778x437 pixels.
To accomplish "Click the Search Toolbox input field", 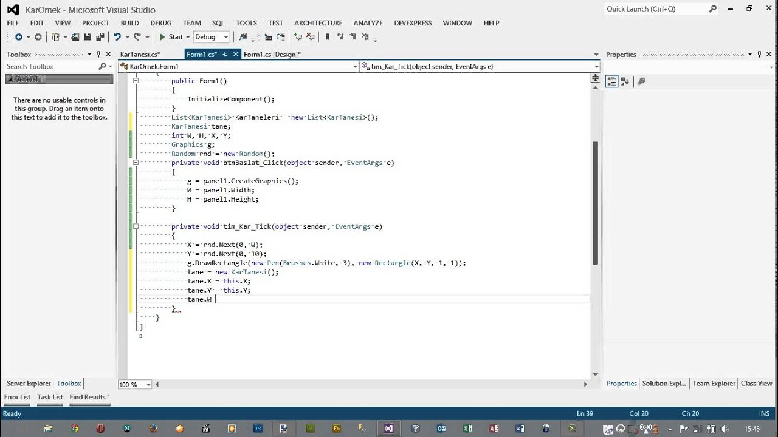I will (51, 66).
